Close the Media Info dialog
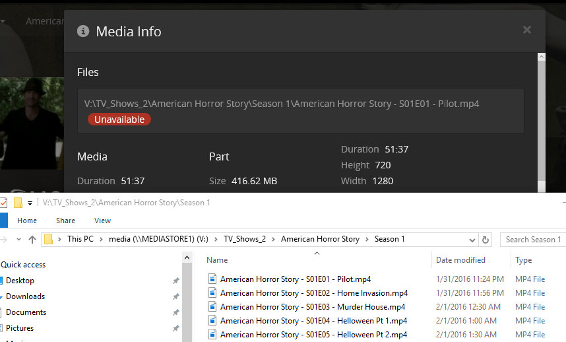The image size is (566, 342). point(526,30)
